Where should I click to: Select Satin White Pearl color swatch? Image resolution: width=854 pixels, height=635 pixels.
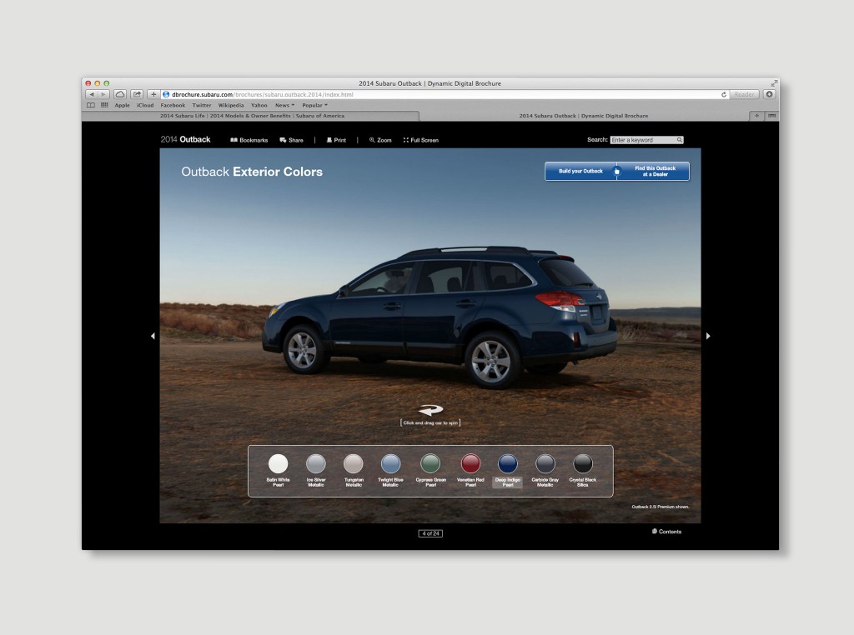point(279,464)
